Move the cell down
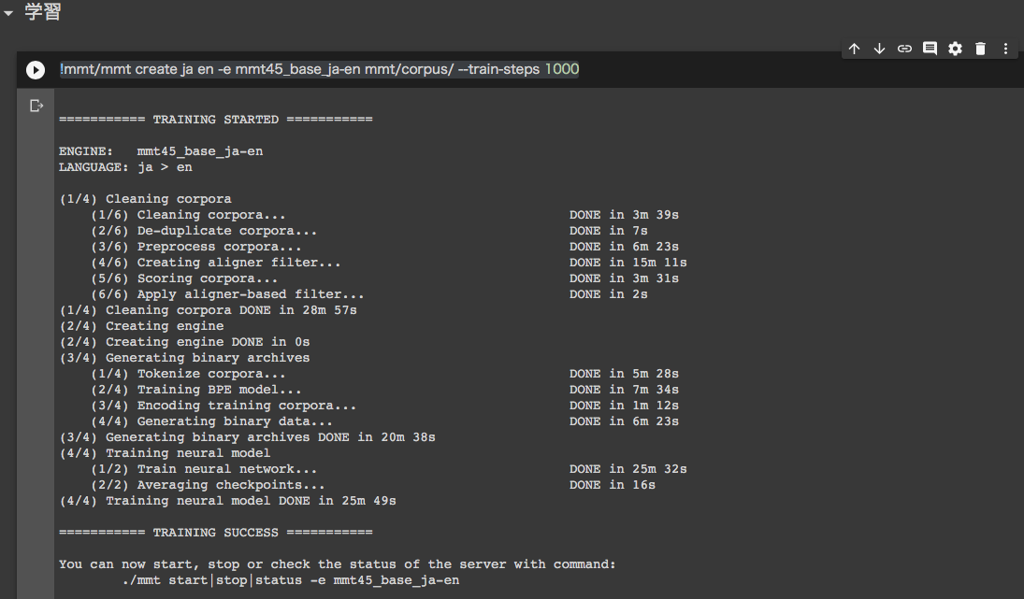The height and width of the screenshot is (599, 1024). 879,49
